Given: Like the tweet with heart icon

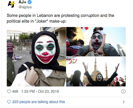Looking at the screenshot, I should tap(9, 91).
